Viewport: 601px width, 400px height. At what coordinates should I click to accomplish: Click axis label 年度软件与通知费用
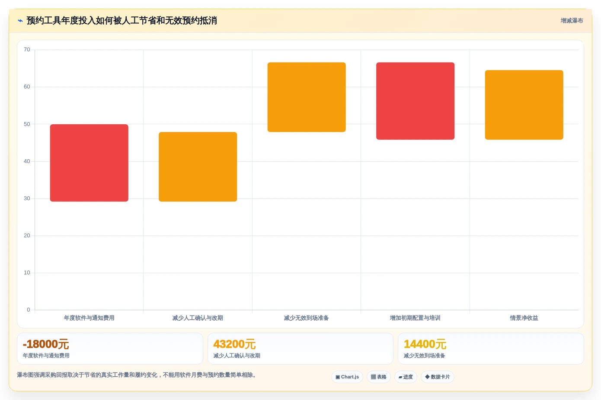(x=89, y=318)
